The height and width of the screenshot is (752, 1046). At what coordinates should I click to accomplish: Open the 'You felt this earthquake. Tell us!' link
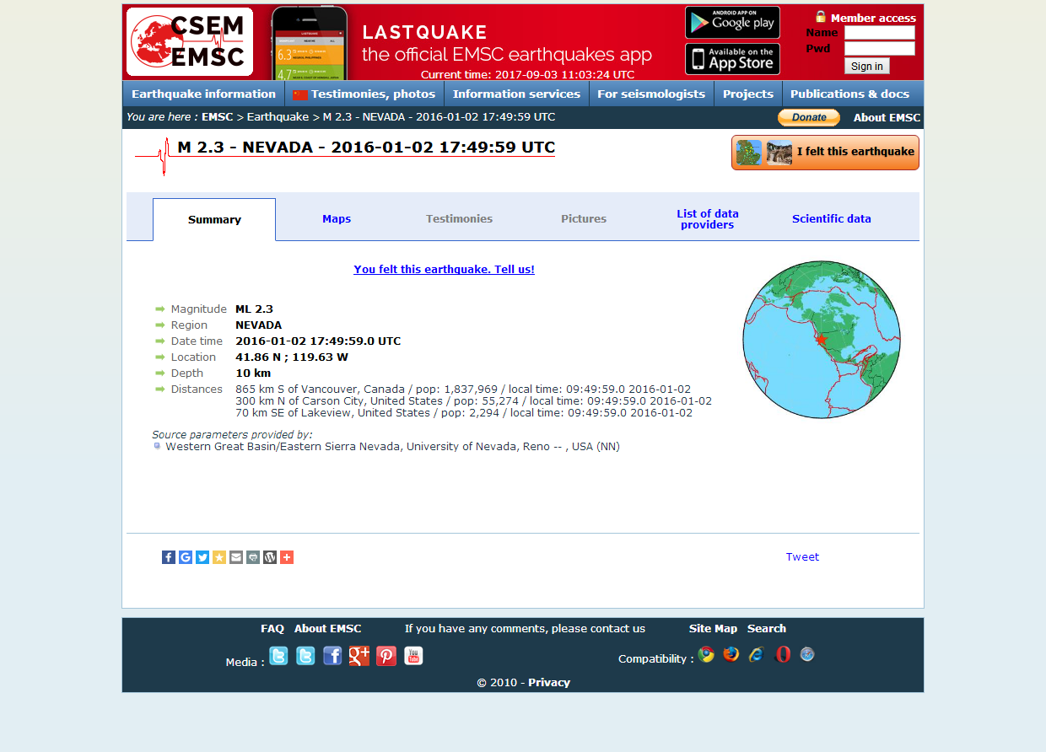pyautogui.click(x=444, y=269)
